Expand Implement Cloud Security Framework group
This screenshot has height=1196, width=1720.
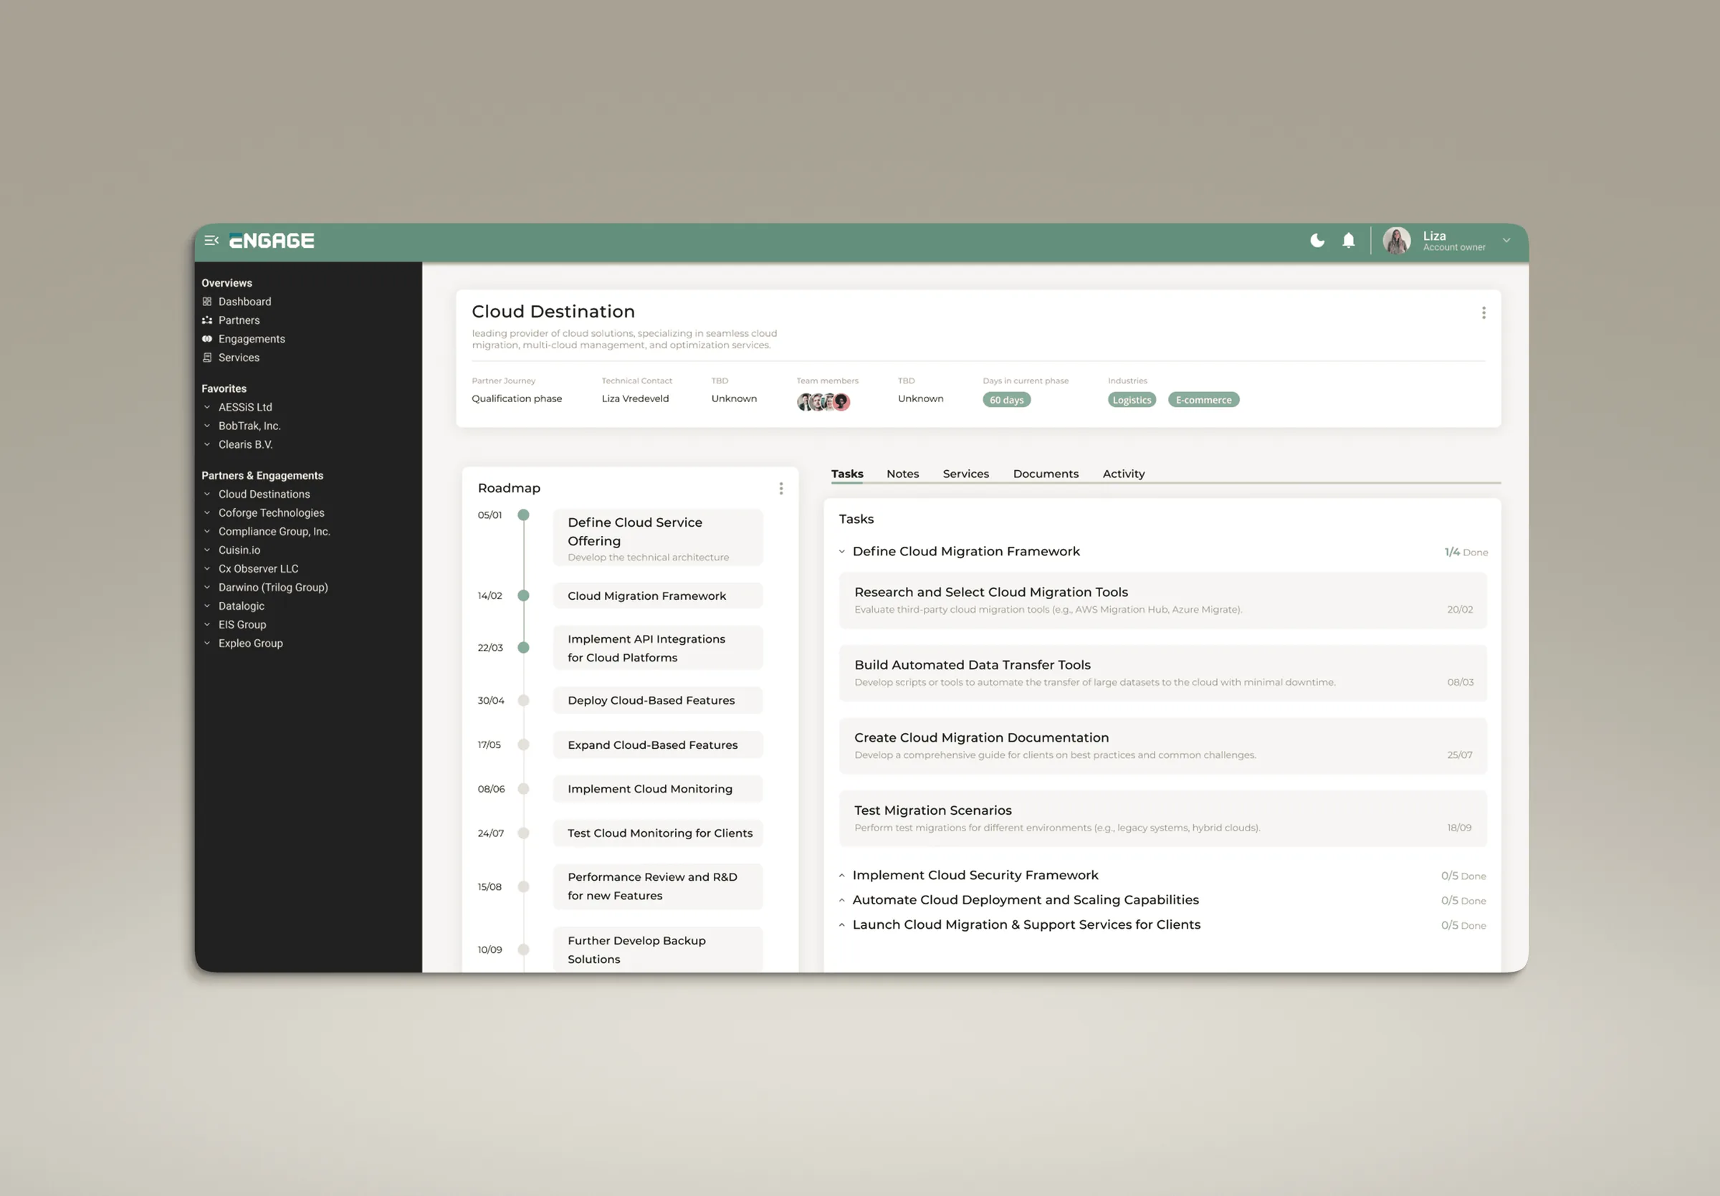pyautogui.click(x=842, y=876)
